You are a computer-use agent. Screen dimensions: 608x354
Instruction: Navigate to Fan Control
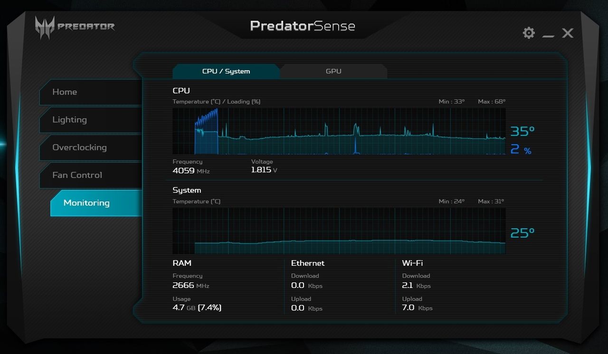pyautogui.click(x=90, y=175)
